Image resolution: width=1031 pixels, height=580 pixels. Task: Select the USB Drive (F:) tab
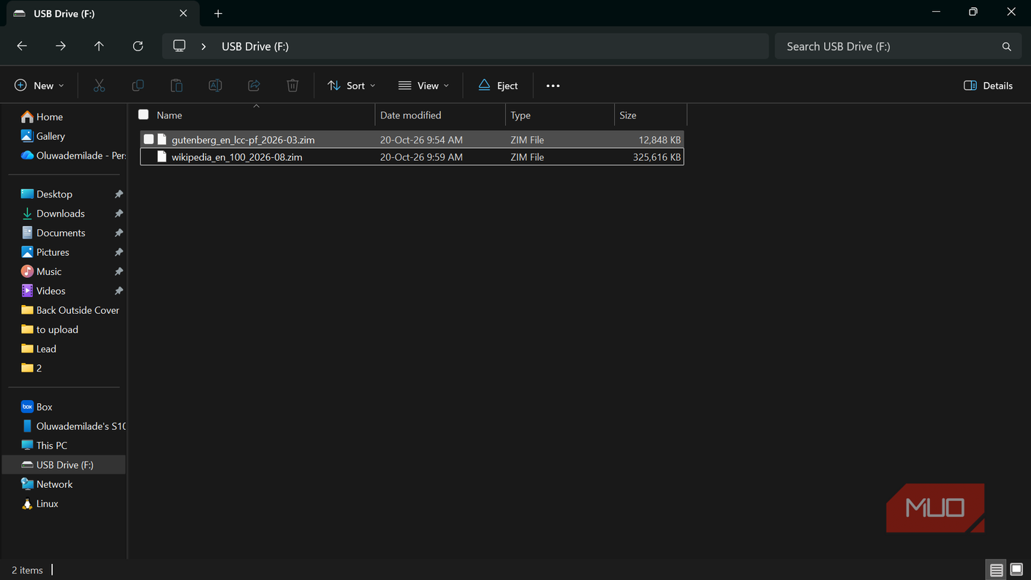[x=101, y=13]
